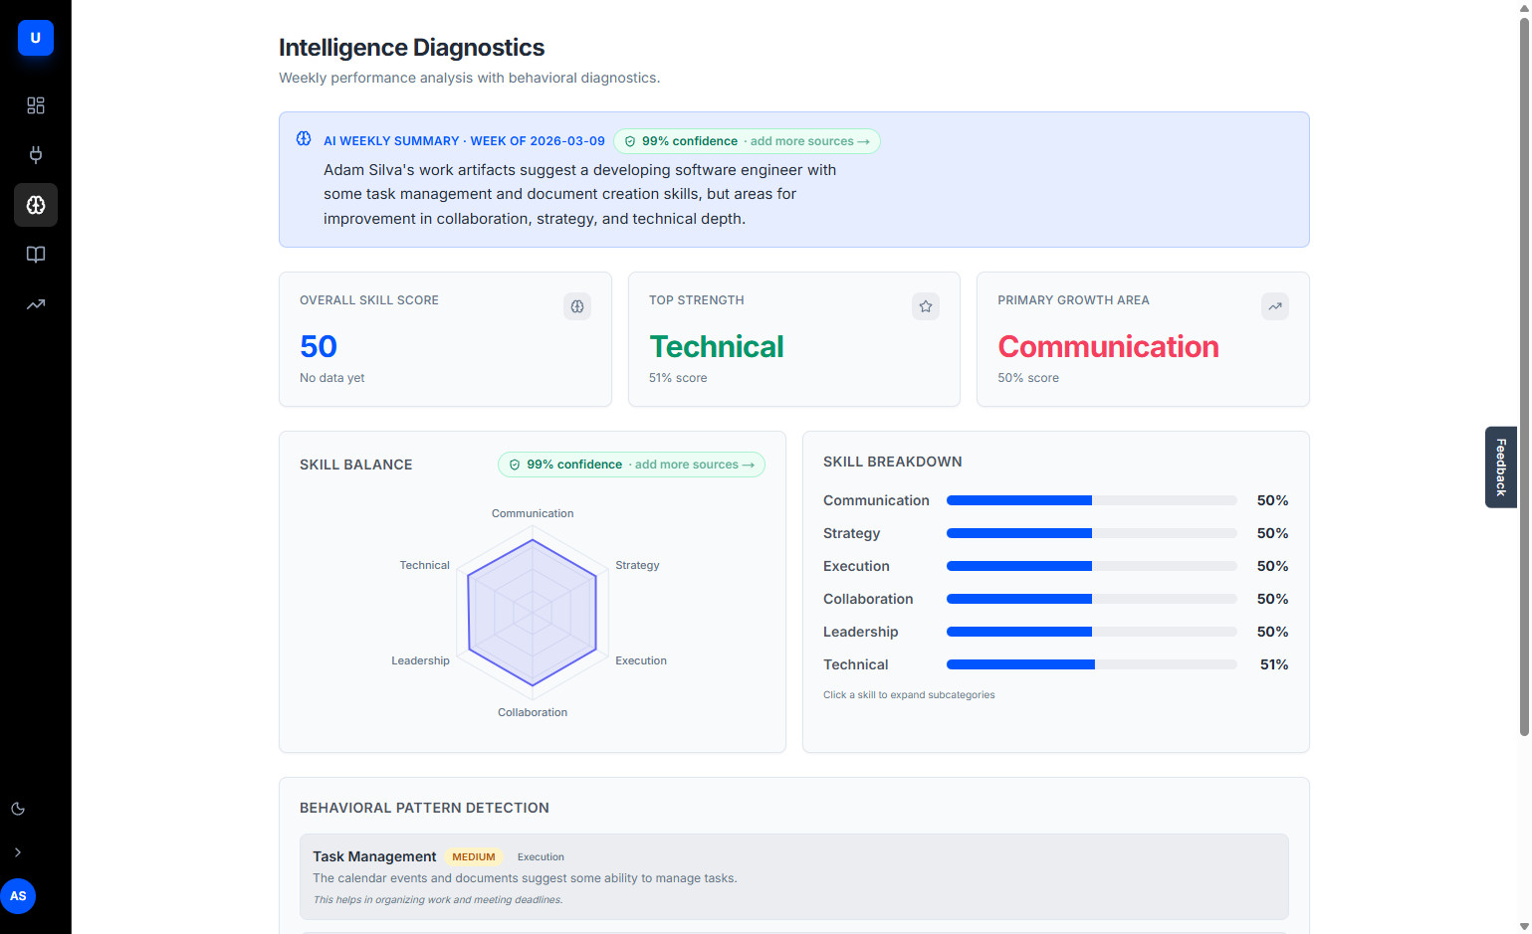Toggle dark mode with the moon icon
The image size is (1532, 934).
[x=18, y=809]
